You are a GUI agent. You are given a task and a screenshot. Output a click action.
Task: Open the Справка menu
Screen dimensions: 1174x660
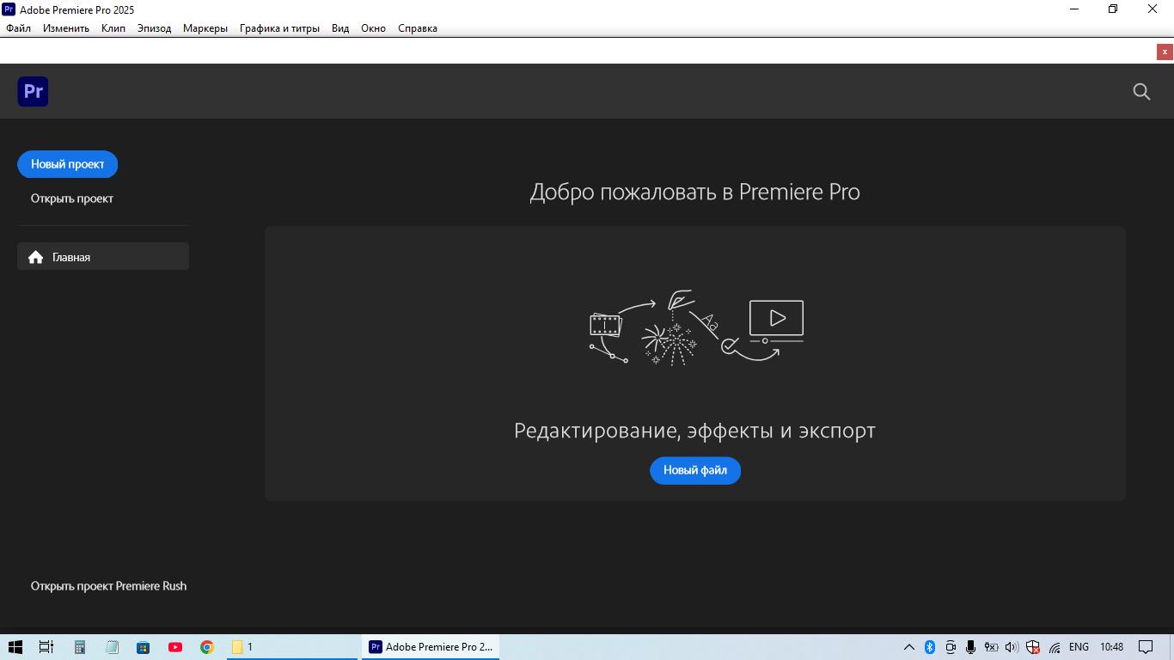(418, 28)
